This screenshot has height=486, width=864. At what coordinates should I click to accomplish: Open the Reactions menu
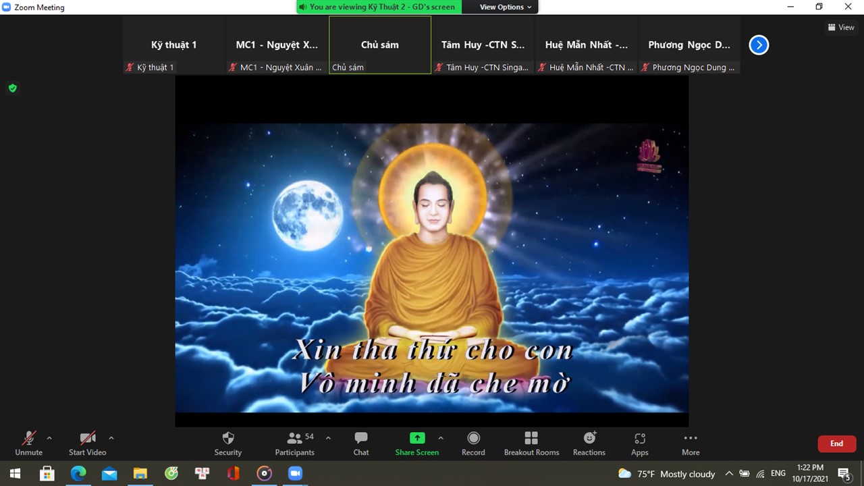coord(589,443)
